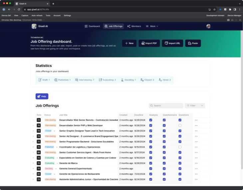Open the user profile avatar
The width and height of the screenshot is (243, 190).
(x=208, y=26)
